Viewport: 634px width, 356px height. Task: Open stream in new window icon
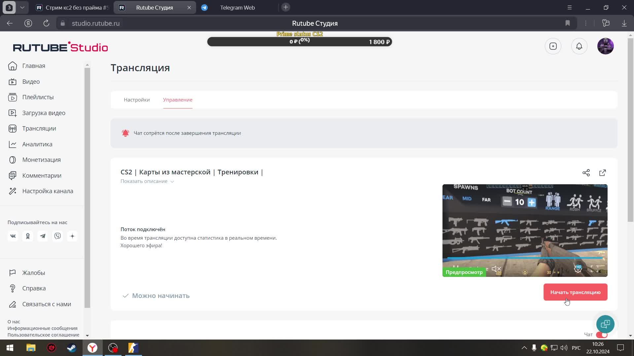pos(603,173)
